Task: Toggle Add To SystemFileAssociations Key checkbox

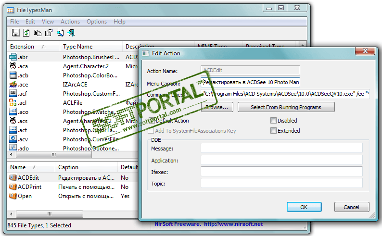Action: [x=151, y=131]
